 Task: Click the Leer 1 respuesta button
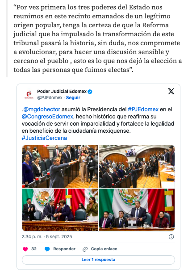(x=98, y=260)
